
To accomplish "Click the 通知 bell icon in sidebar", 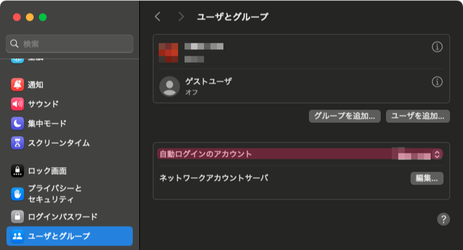I will (x=17, y=85).
